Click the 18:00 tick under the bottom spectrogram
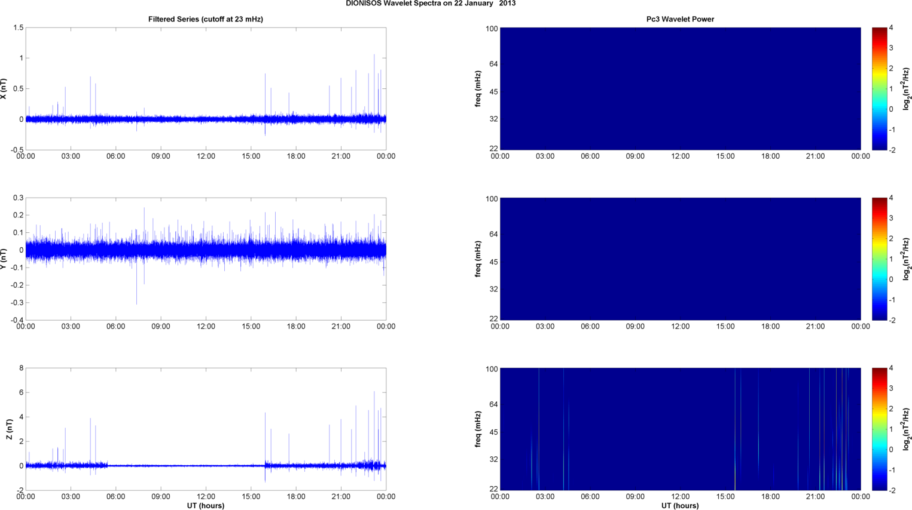Image resolution: width=912 pixels, height=510 pixels. 770,497
